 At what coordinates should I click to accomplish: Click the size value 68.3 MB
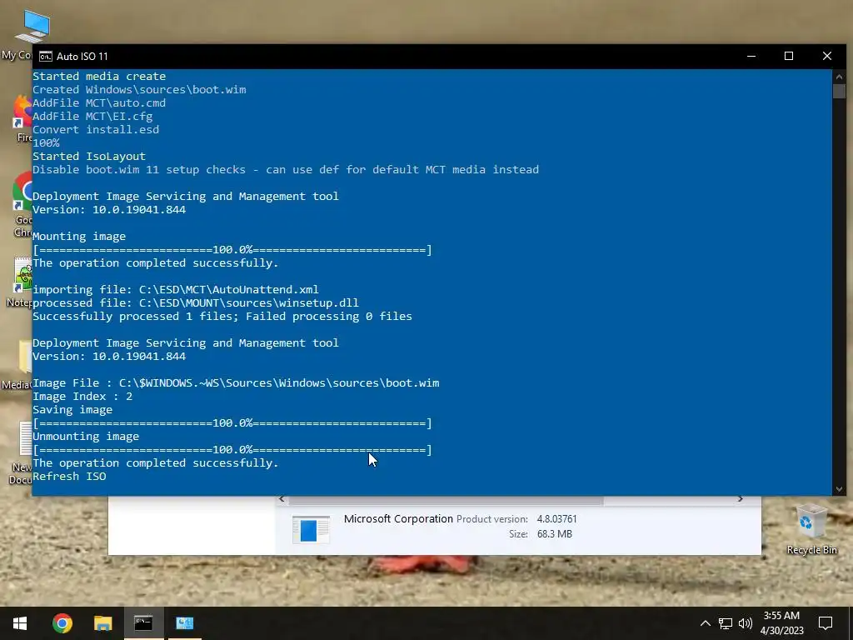(x=554, y=534)
